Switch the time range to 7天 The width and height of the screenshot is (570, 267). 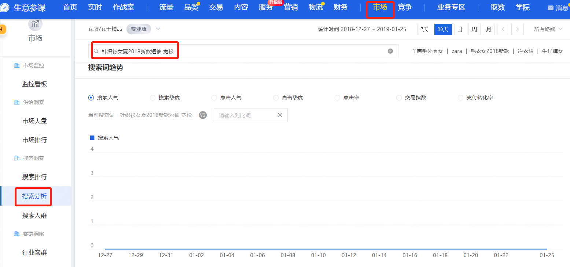click(x=424, y=29)
